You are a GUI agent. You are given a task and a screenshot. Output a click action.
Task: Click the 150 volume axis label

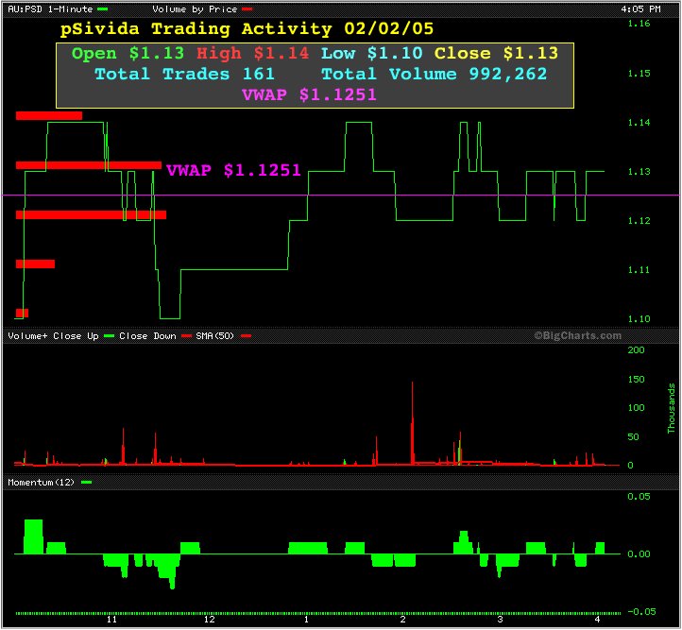click(636, 380)
